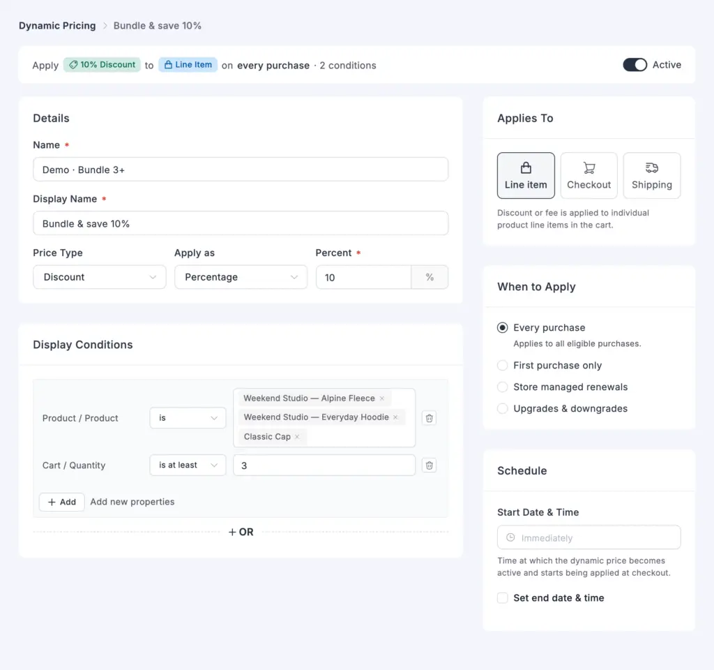The width and height of the screenshot is (714, 670).
Task: Select First purchase only option
Action: pos(502,366)
